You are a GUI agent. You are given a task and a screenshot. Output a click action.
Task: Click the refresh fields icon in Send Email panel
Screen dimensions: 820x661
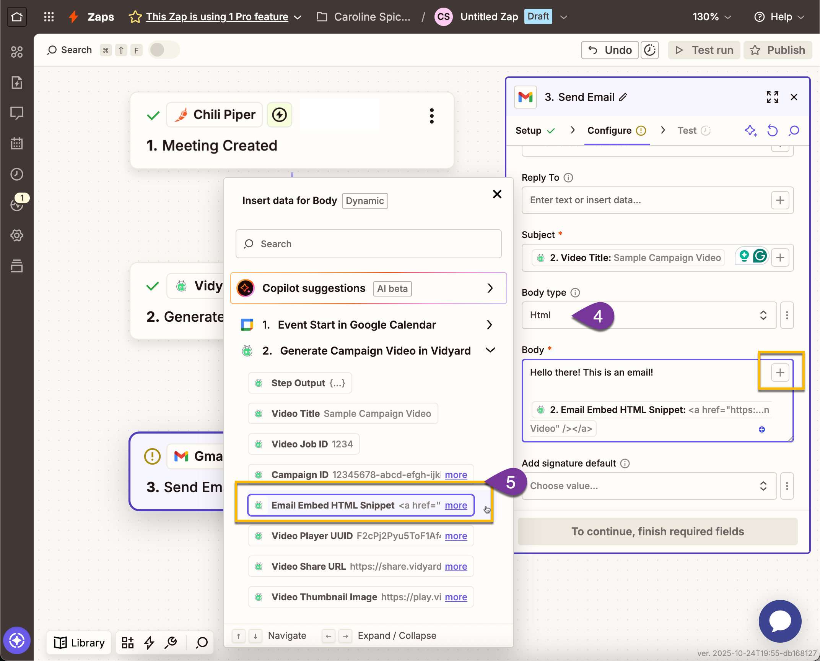(x=772, y=131)
